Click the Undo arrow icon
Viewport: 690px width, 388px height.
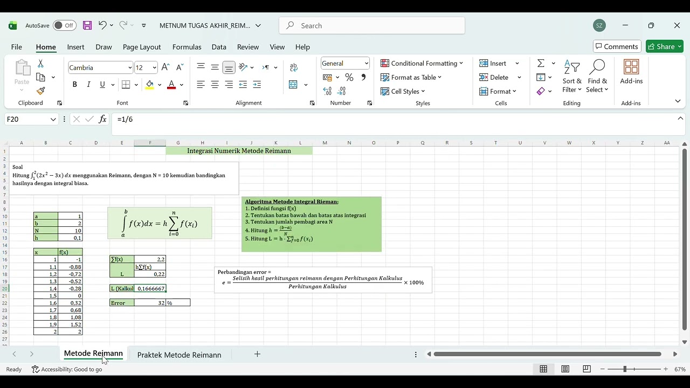pos(102,25)
